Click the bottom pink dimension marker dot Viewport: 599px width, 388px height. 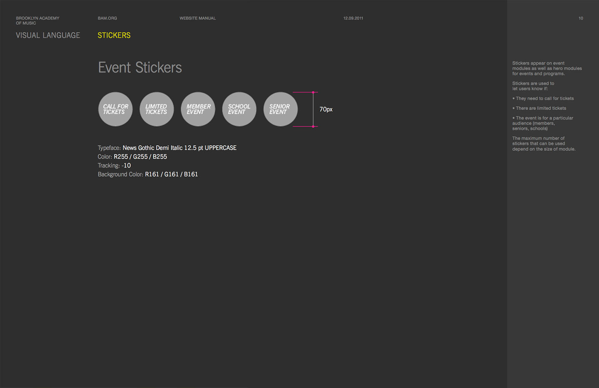pyautogui.click(x=313, y=126)
